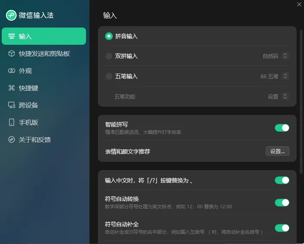Toggle the 智能拼写 switch
This screenshot has height=244, width=304.
coord(282,128)
